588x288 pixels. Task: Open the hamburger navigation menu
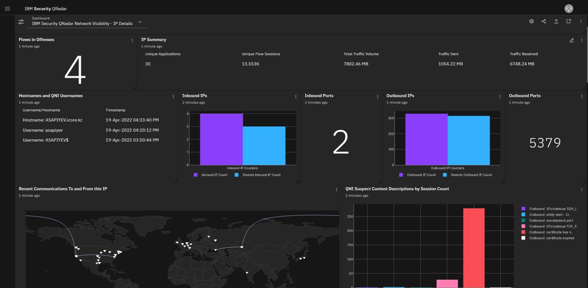click(7, 8)
